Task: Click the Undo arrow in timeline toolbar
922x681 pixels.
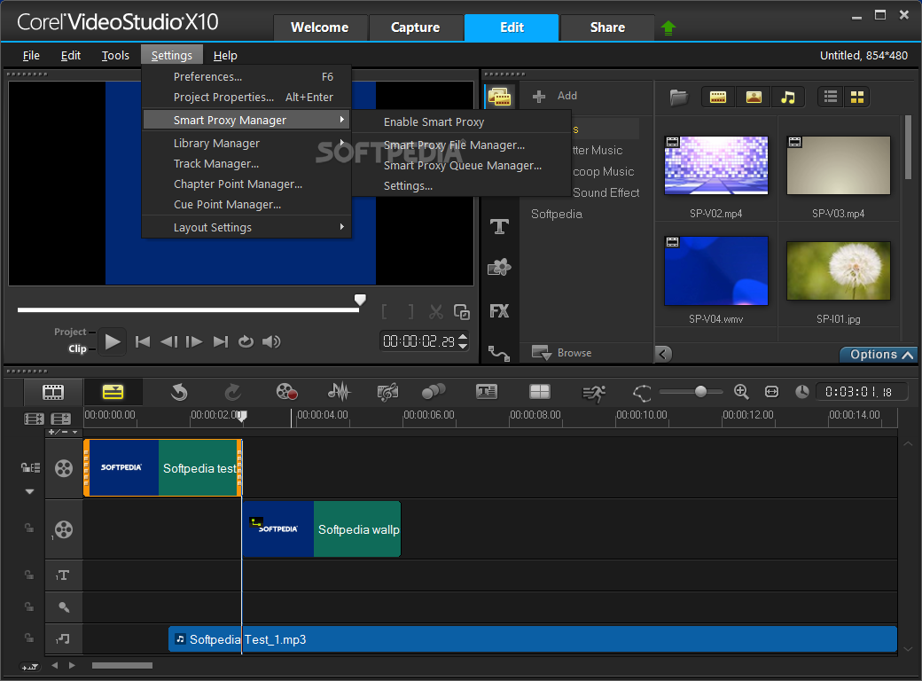Action: click(x=179, y=392)
